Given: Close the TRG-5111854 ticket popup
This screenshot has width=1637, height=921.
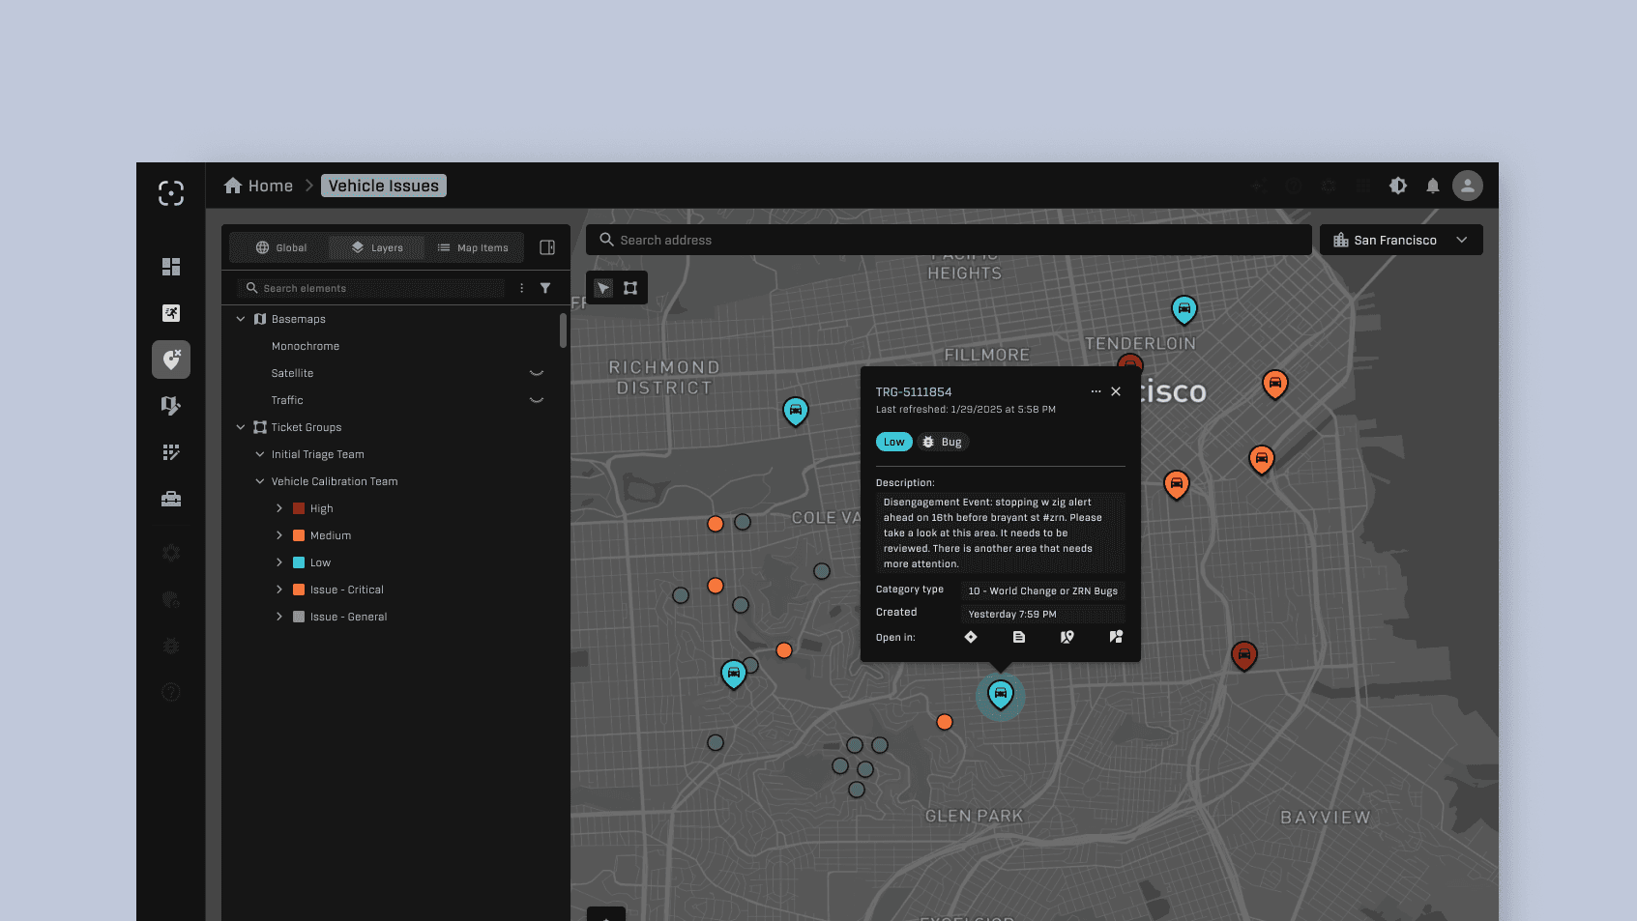Looking at the screenshot, I should (x=1116, y=391).
